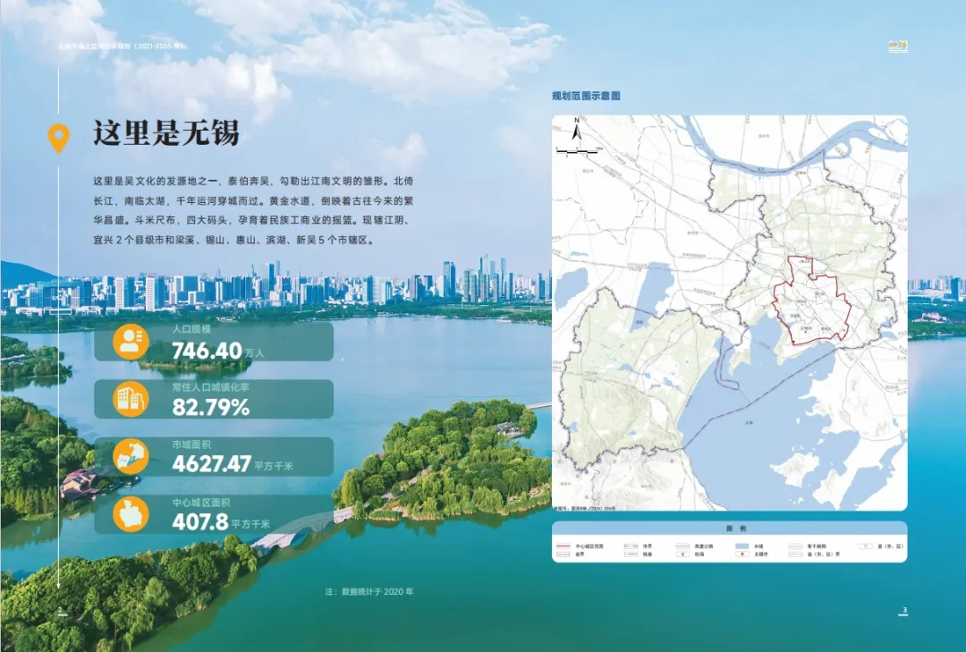Click the 中心城区面积 label
Viewport: 966px width, 652px height.
pyautogui.click(x=201, y=503)
